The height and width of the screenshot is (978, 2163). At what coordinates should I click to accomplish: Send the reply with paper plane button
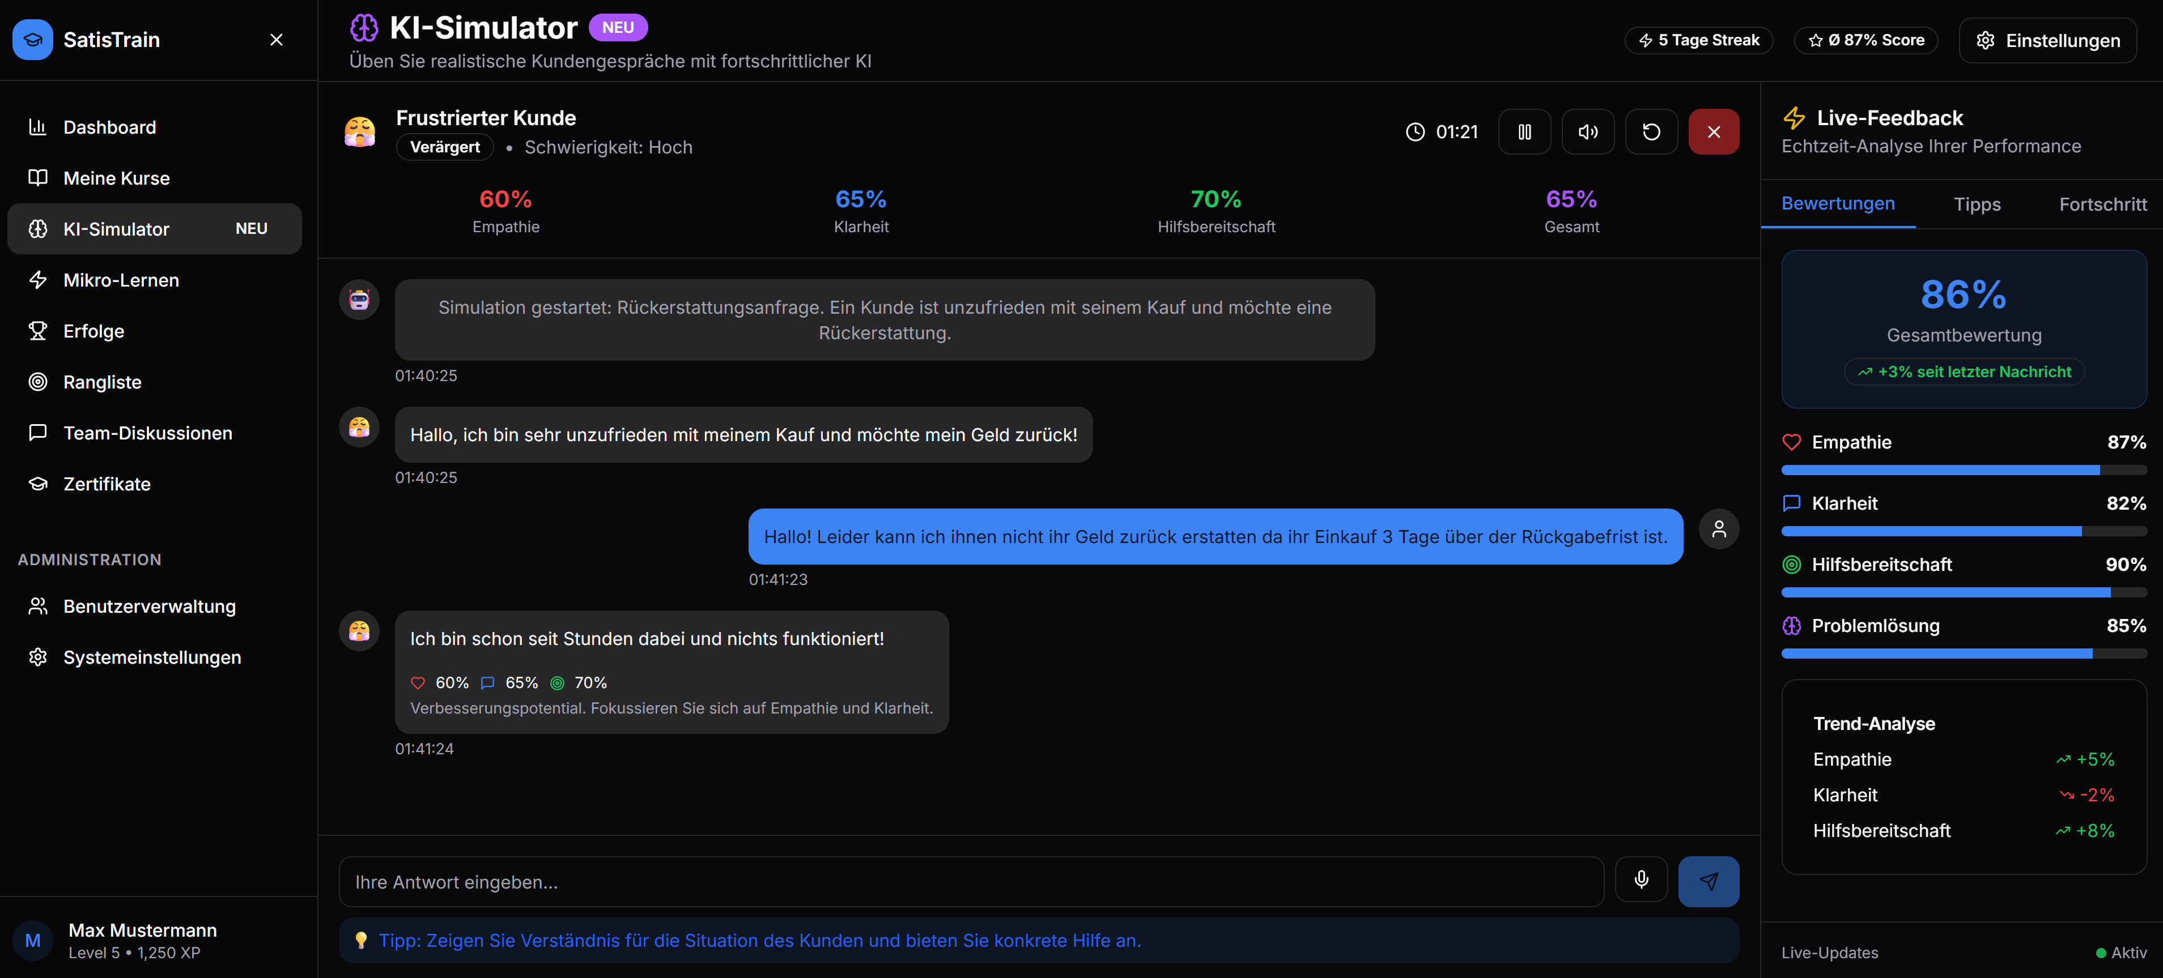(x=1709, y=882)
